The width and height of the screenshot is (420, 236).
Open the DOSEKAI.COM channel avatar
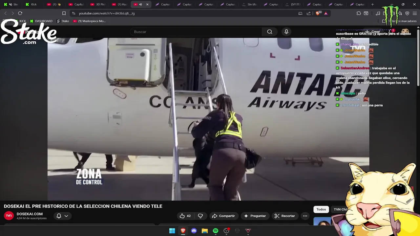tap(9, 216)
